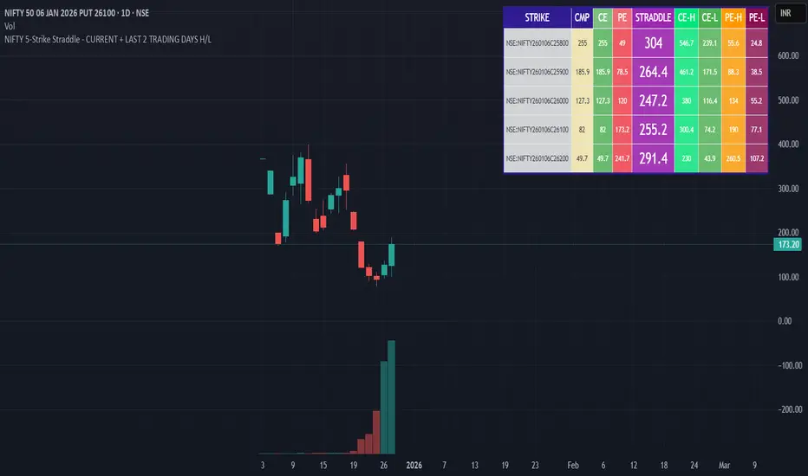Click the 0.00 price axis label
Viewport: 808px width, 476px height.
pos(785,321)
